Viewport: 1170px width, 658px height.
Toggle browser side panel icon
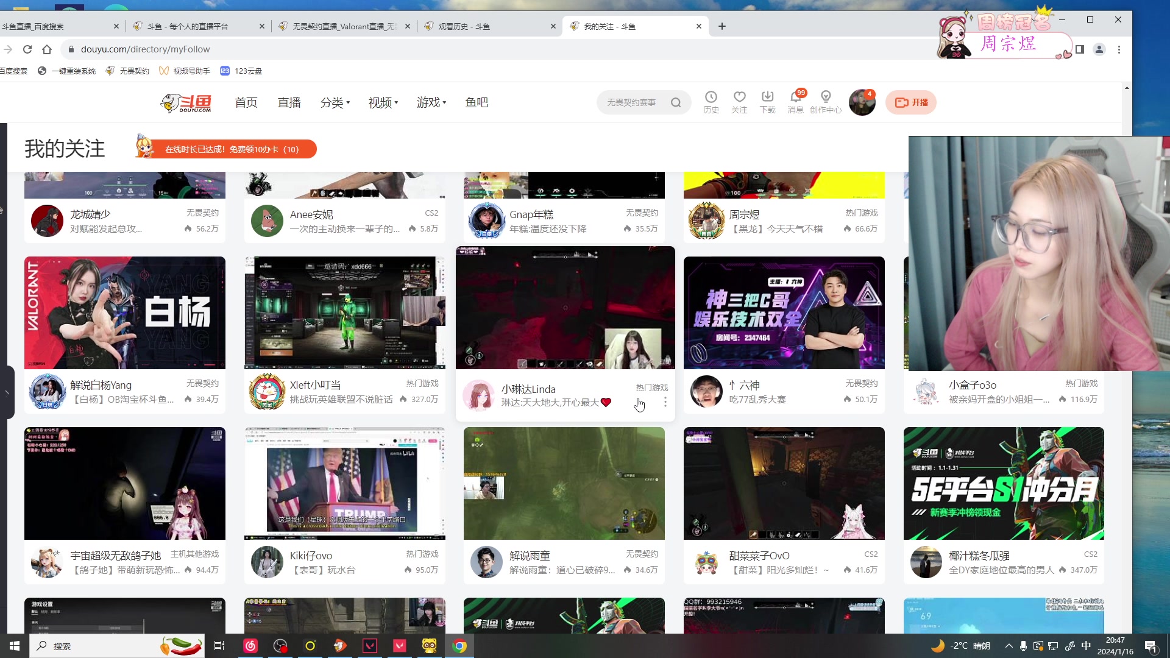1080,49
